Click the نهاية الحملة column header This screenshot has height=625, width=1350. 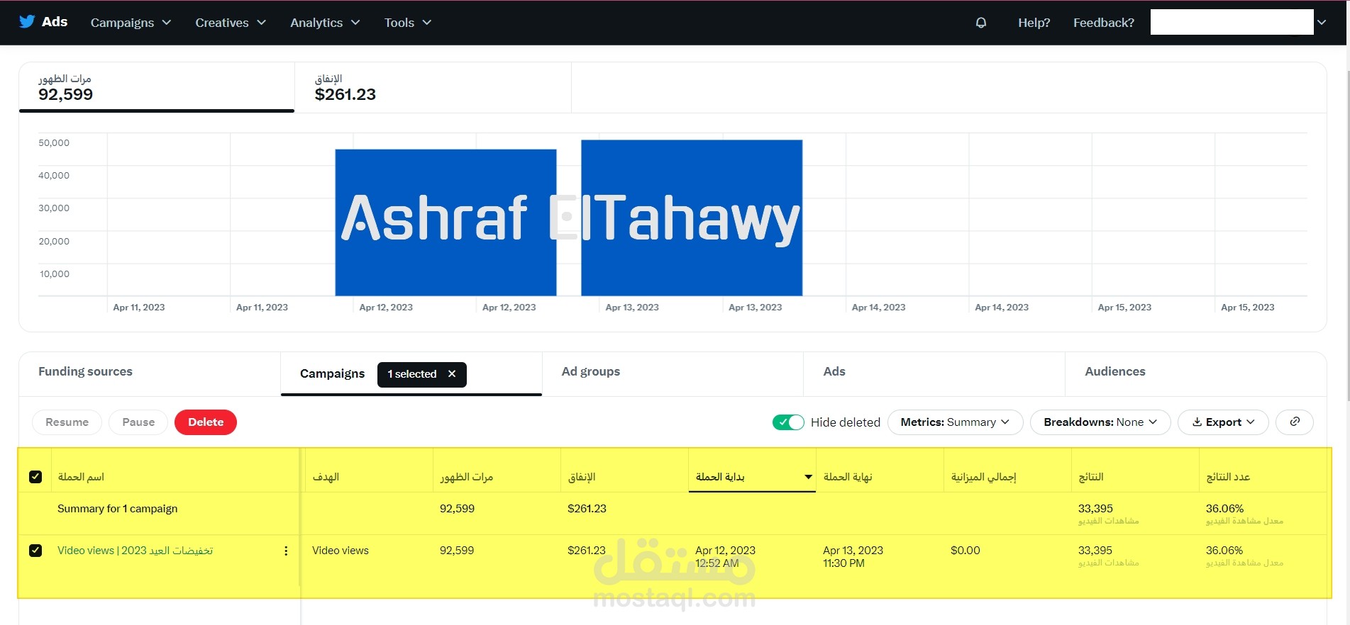[848, 477]
